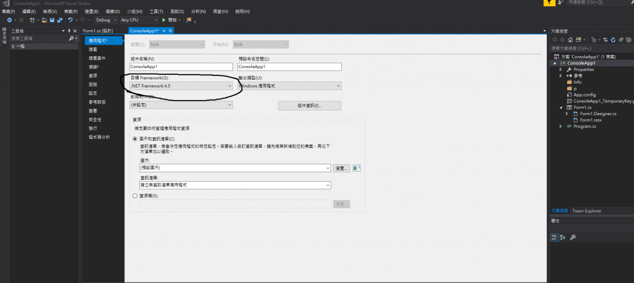Click the Save All icon
This screenshot has height=283, width=634.
(x=60, y=20)
